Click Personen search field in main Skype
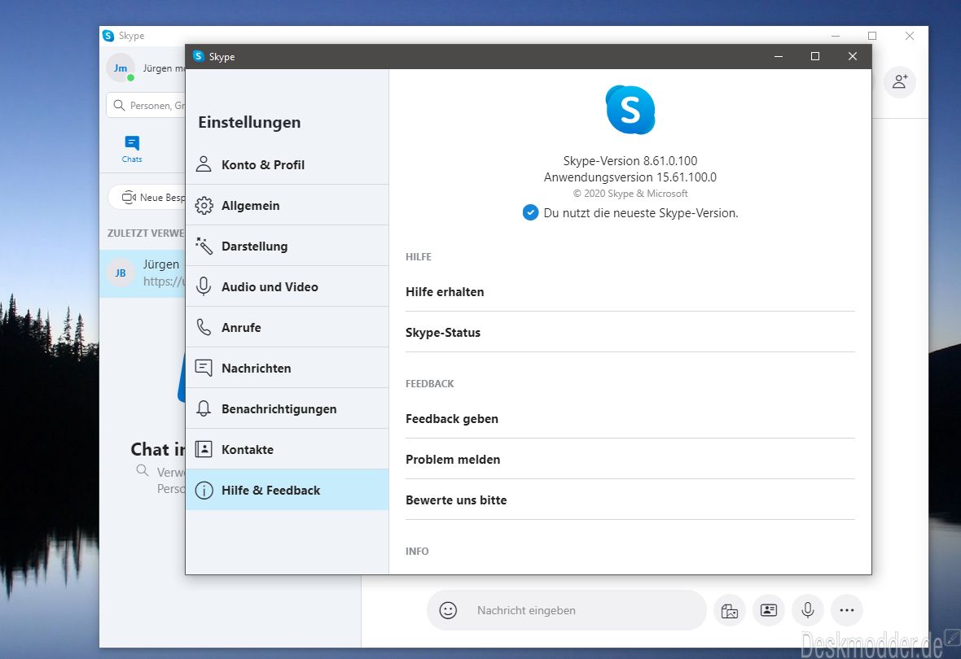This screenshot has height=659, width=961. point(147,105)
